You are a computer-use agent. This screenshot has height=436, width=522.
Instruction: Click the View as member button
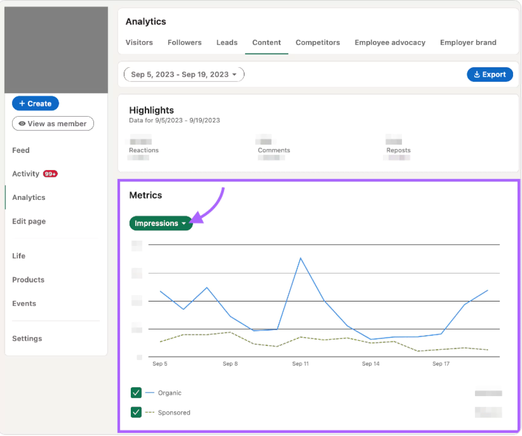53,123
